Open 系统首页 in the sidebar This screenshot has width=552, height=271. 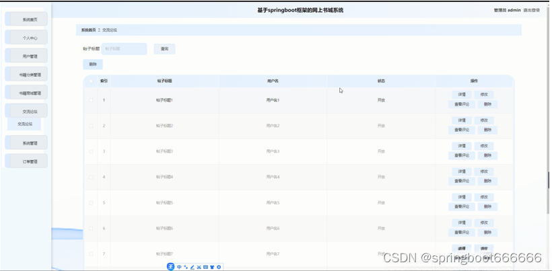click(x=26, y=19)
